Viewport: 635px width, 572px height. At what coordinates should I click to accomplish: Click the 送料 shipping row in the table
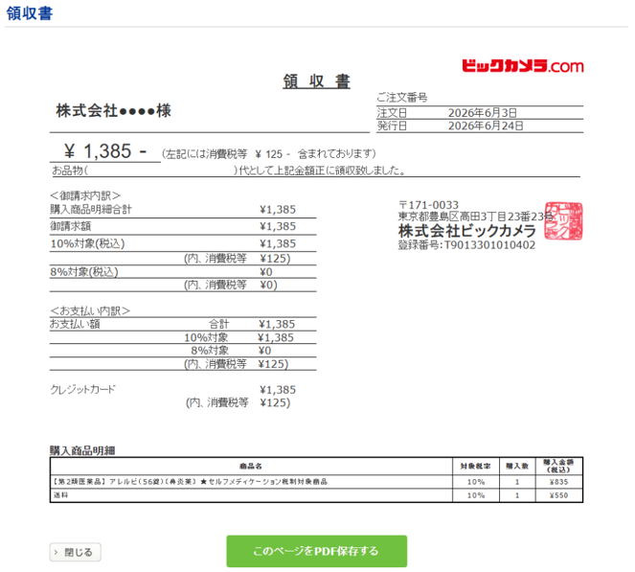tap(316, 495)
